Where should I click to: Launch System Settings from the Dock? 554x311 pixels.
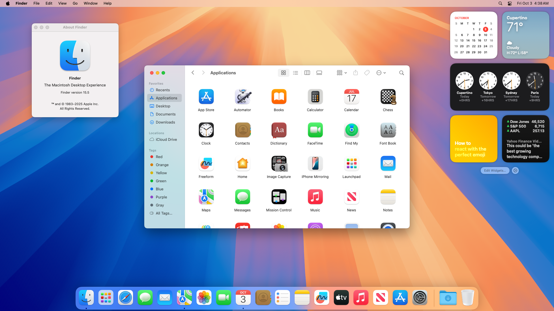click(x=420, y=297)
